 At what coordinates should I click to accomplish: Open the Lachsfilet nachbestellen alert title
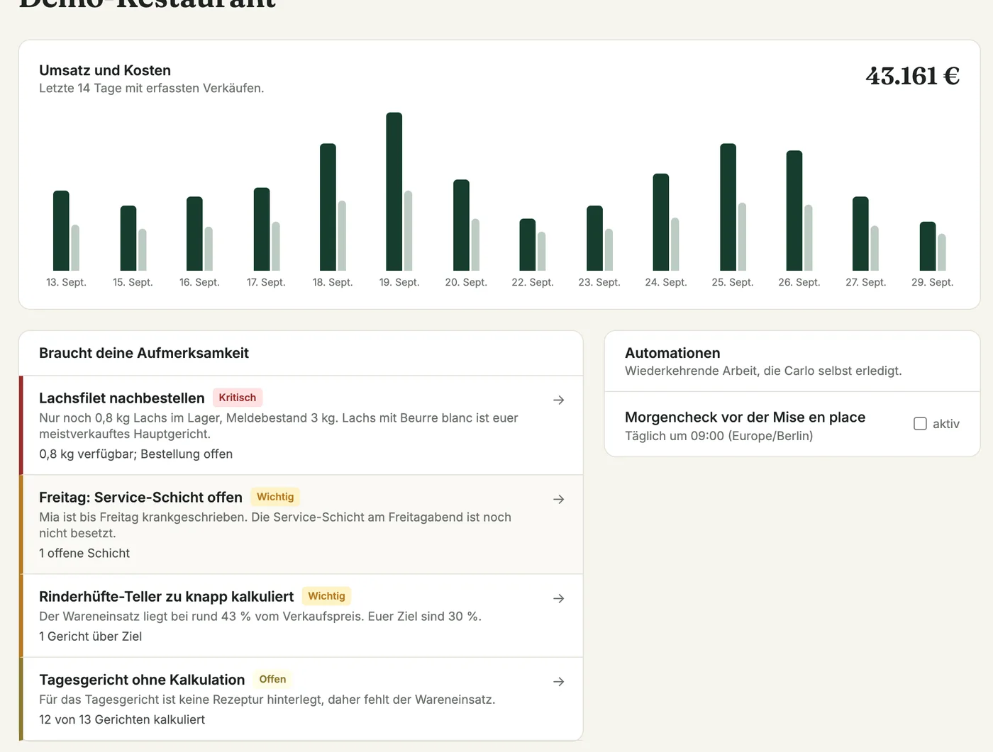[x=122, y=398]
